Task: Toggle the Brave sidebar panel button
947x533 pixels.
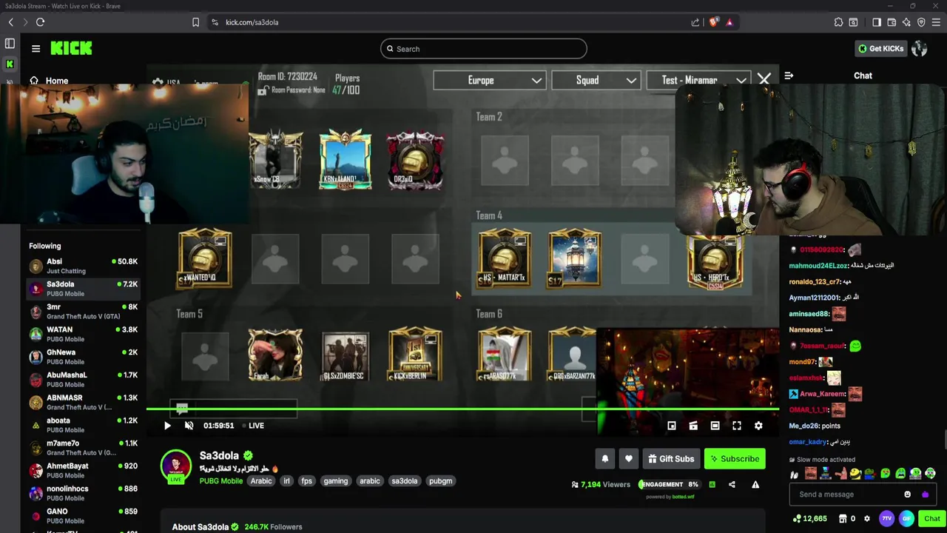Action: pyautogui.click(x=877, y=22)
